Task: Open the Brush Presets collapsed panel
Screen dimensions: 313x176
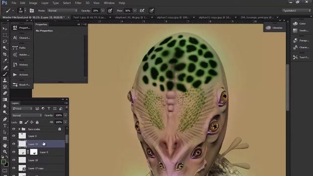Action: click(x=22, y=85)
